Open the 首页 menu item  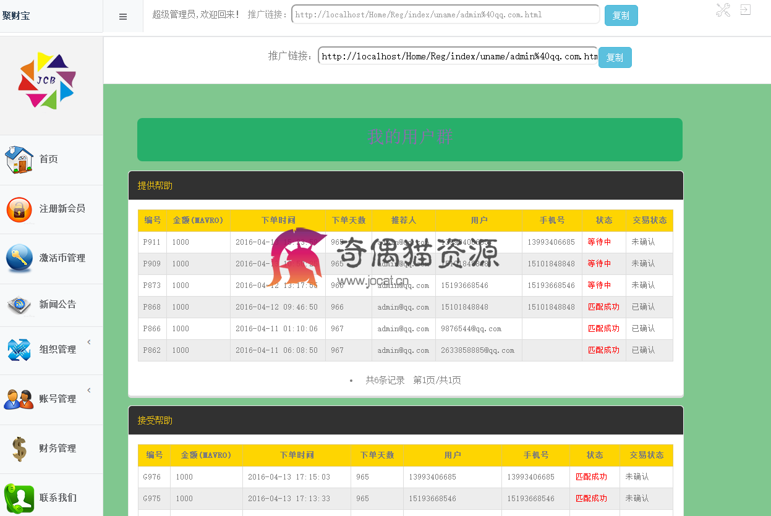tap(49, 159)
